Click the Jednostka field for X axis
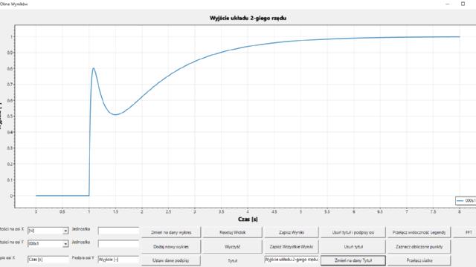The height and width of the screenshot is (267, 476). 118,231
